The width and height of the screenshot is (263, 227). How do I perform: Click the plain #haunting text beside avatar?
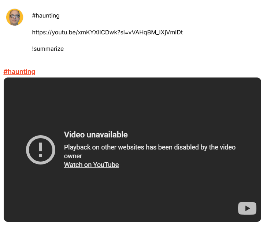pos(46,16)
